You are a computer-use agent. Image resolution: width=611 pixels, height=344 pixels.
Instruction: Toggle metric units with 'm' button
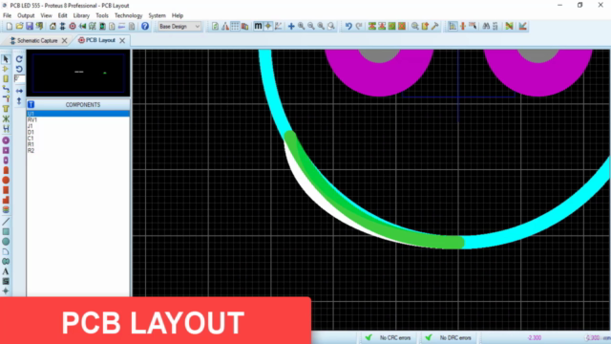(258, 26)
